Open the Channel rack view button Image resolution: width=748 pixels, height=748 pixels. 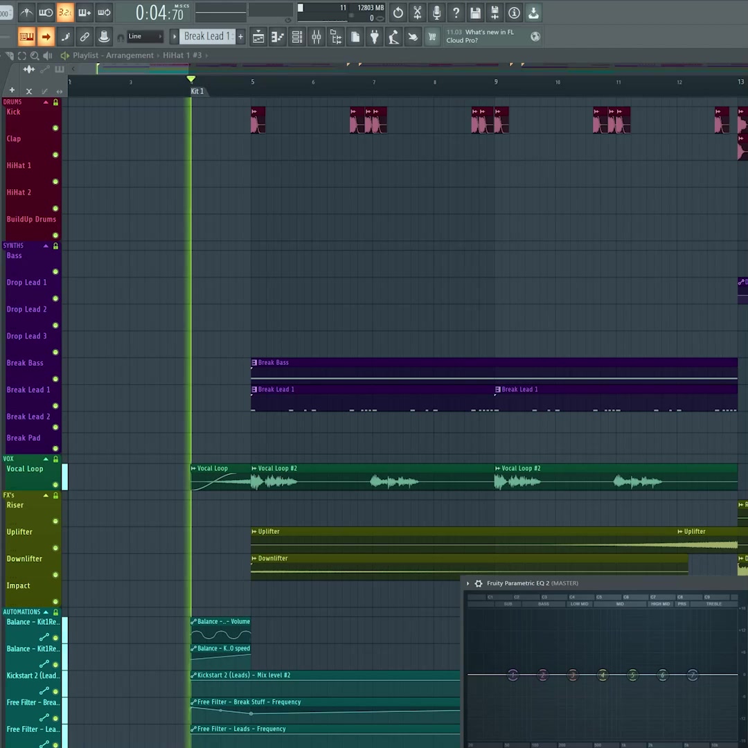point(296,37)
